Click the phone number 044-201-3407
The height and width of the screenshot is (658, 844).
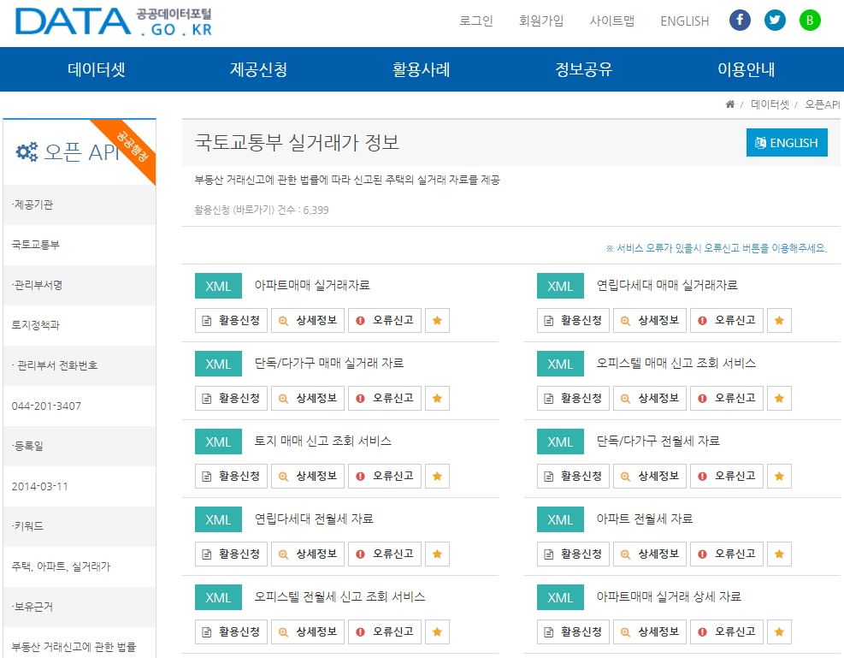[x=46, y=406]
